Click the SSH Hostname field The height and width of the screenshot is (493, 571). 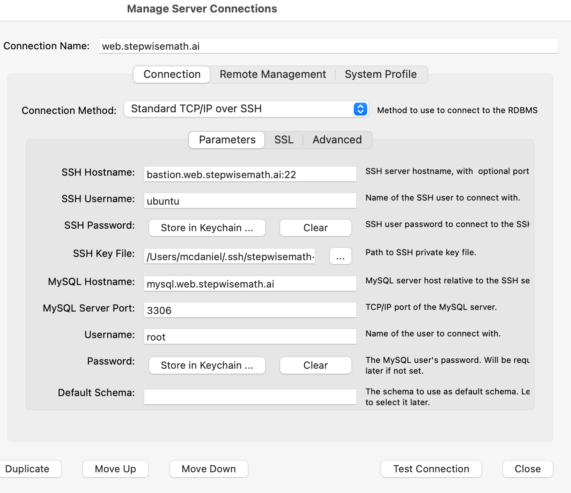(250, 174)
